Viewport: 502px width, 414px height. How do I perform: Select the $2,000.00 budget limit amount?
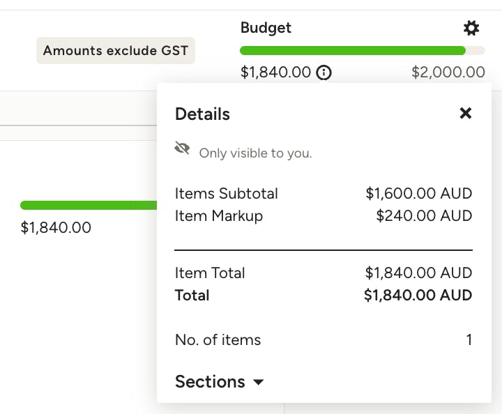coord(448,72)
